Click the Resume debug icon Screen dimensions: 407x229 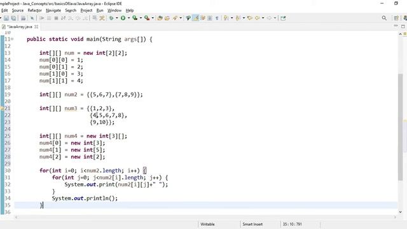[x=41, y=18]
